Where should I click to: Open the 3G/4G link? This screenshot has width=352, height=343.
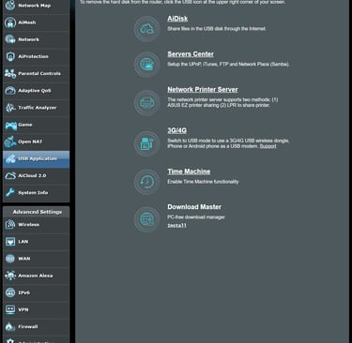176,130
